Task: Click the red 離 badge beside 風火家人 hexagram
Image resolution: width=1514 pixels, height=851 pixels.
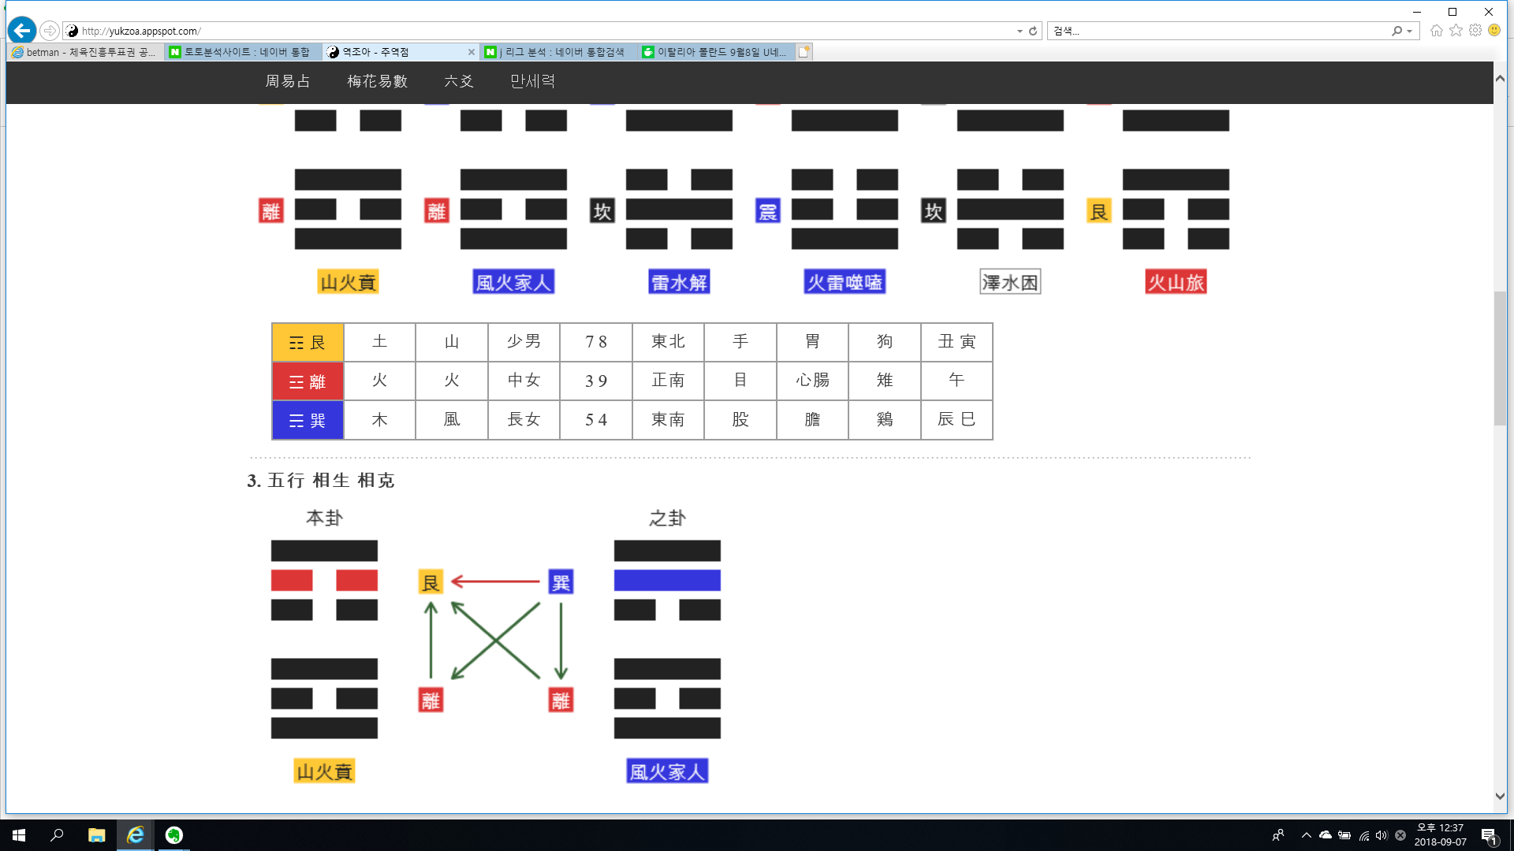Action: click(x=437, y=211)
